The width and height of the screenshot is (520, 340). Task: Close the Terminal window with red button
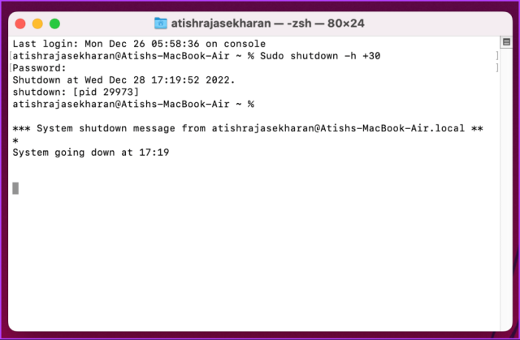pyautogui.click(x=20, y=24)
